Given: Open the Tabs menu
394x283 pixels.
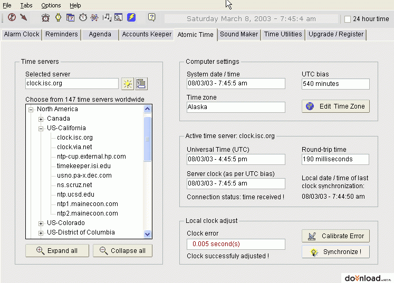Looking at the screenshot, I should [x=26, y=5].
